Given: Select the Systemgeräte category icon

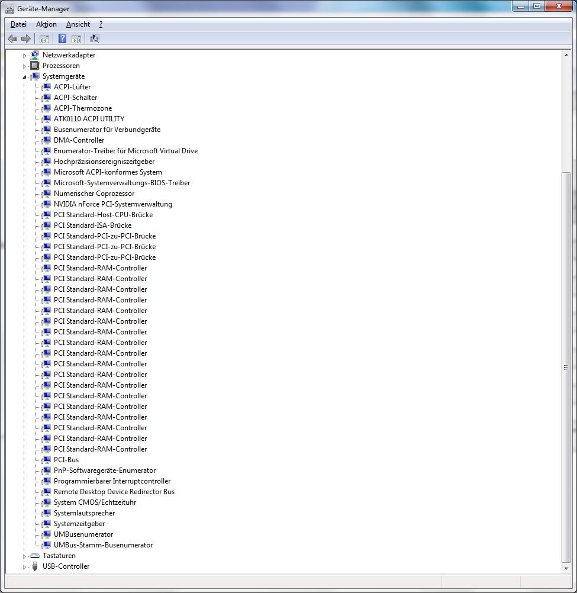Looking at the screenshot, I should click(x=35, y=76).
